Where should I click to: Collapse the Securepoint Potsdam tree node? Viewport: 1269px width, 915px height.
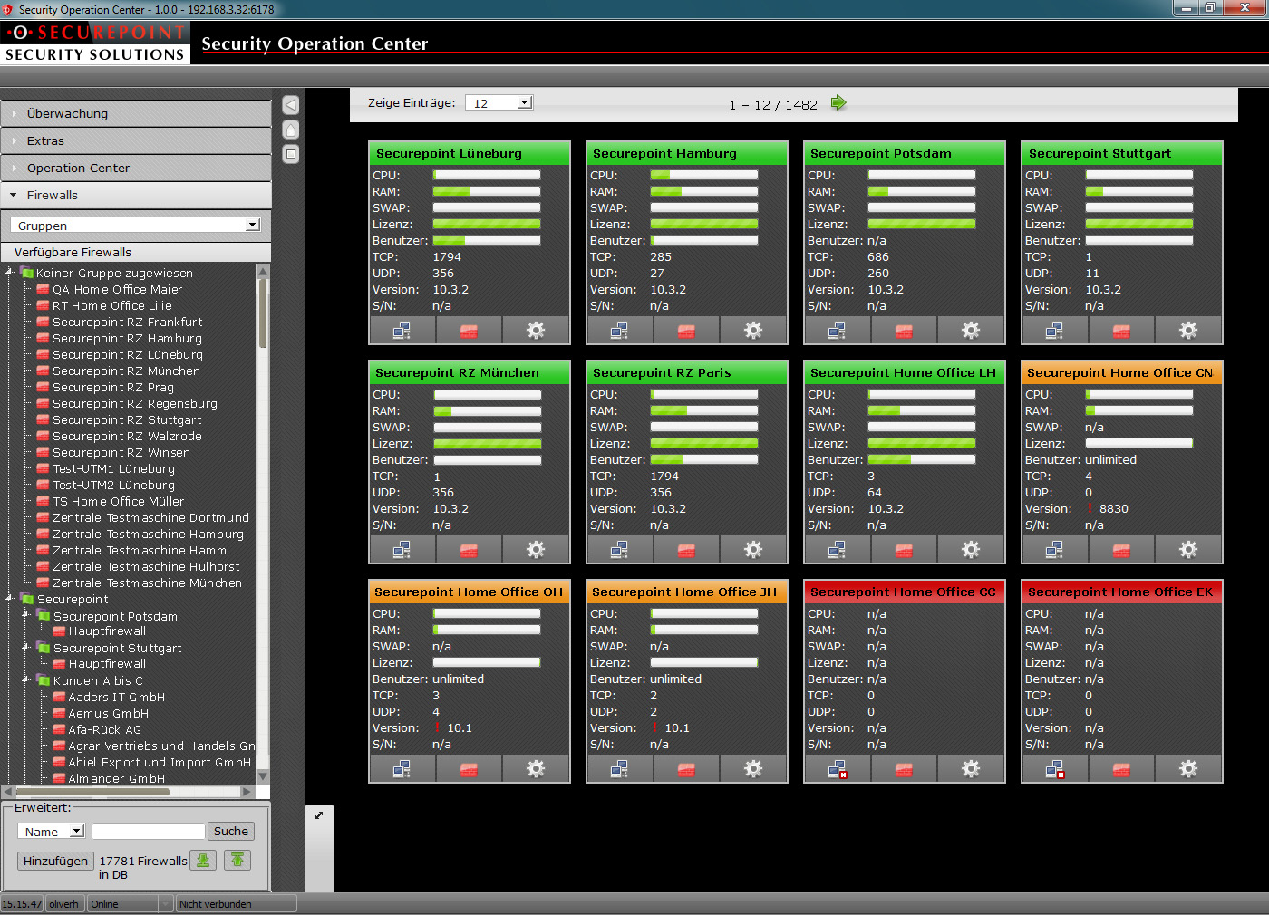(25, 615)
